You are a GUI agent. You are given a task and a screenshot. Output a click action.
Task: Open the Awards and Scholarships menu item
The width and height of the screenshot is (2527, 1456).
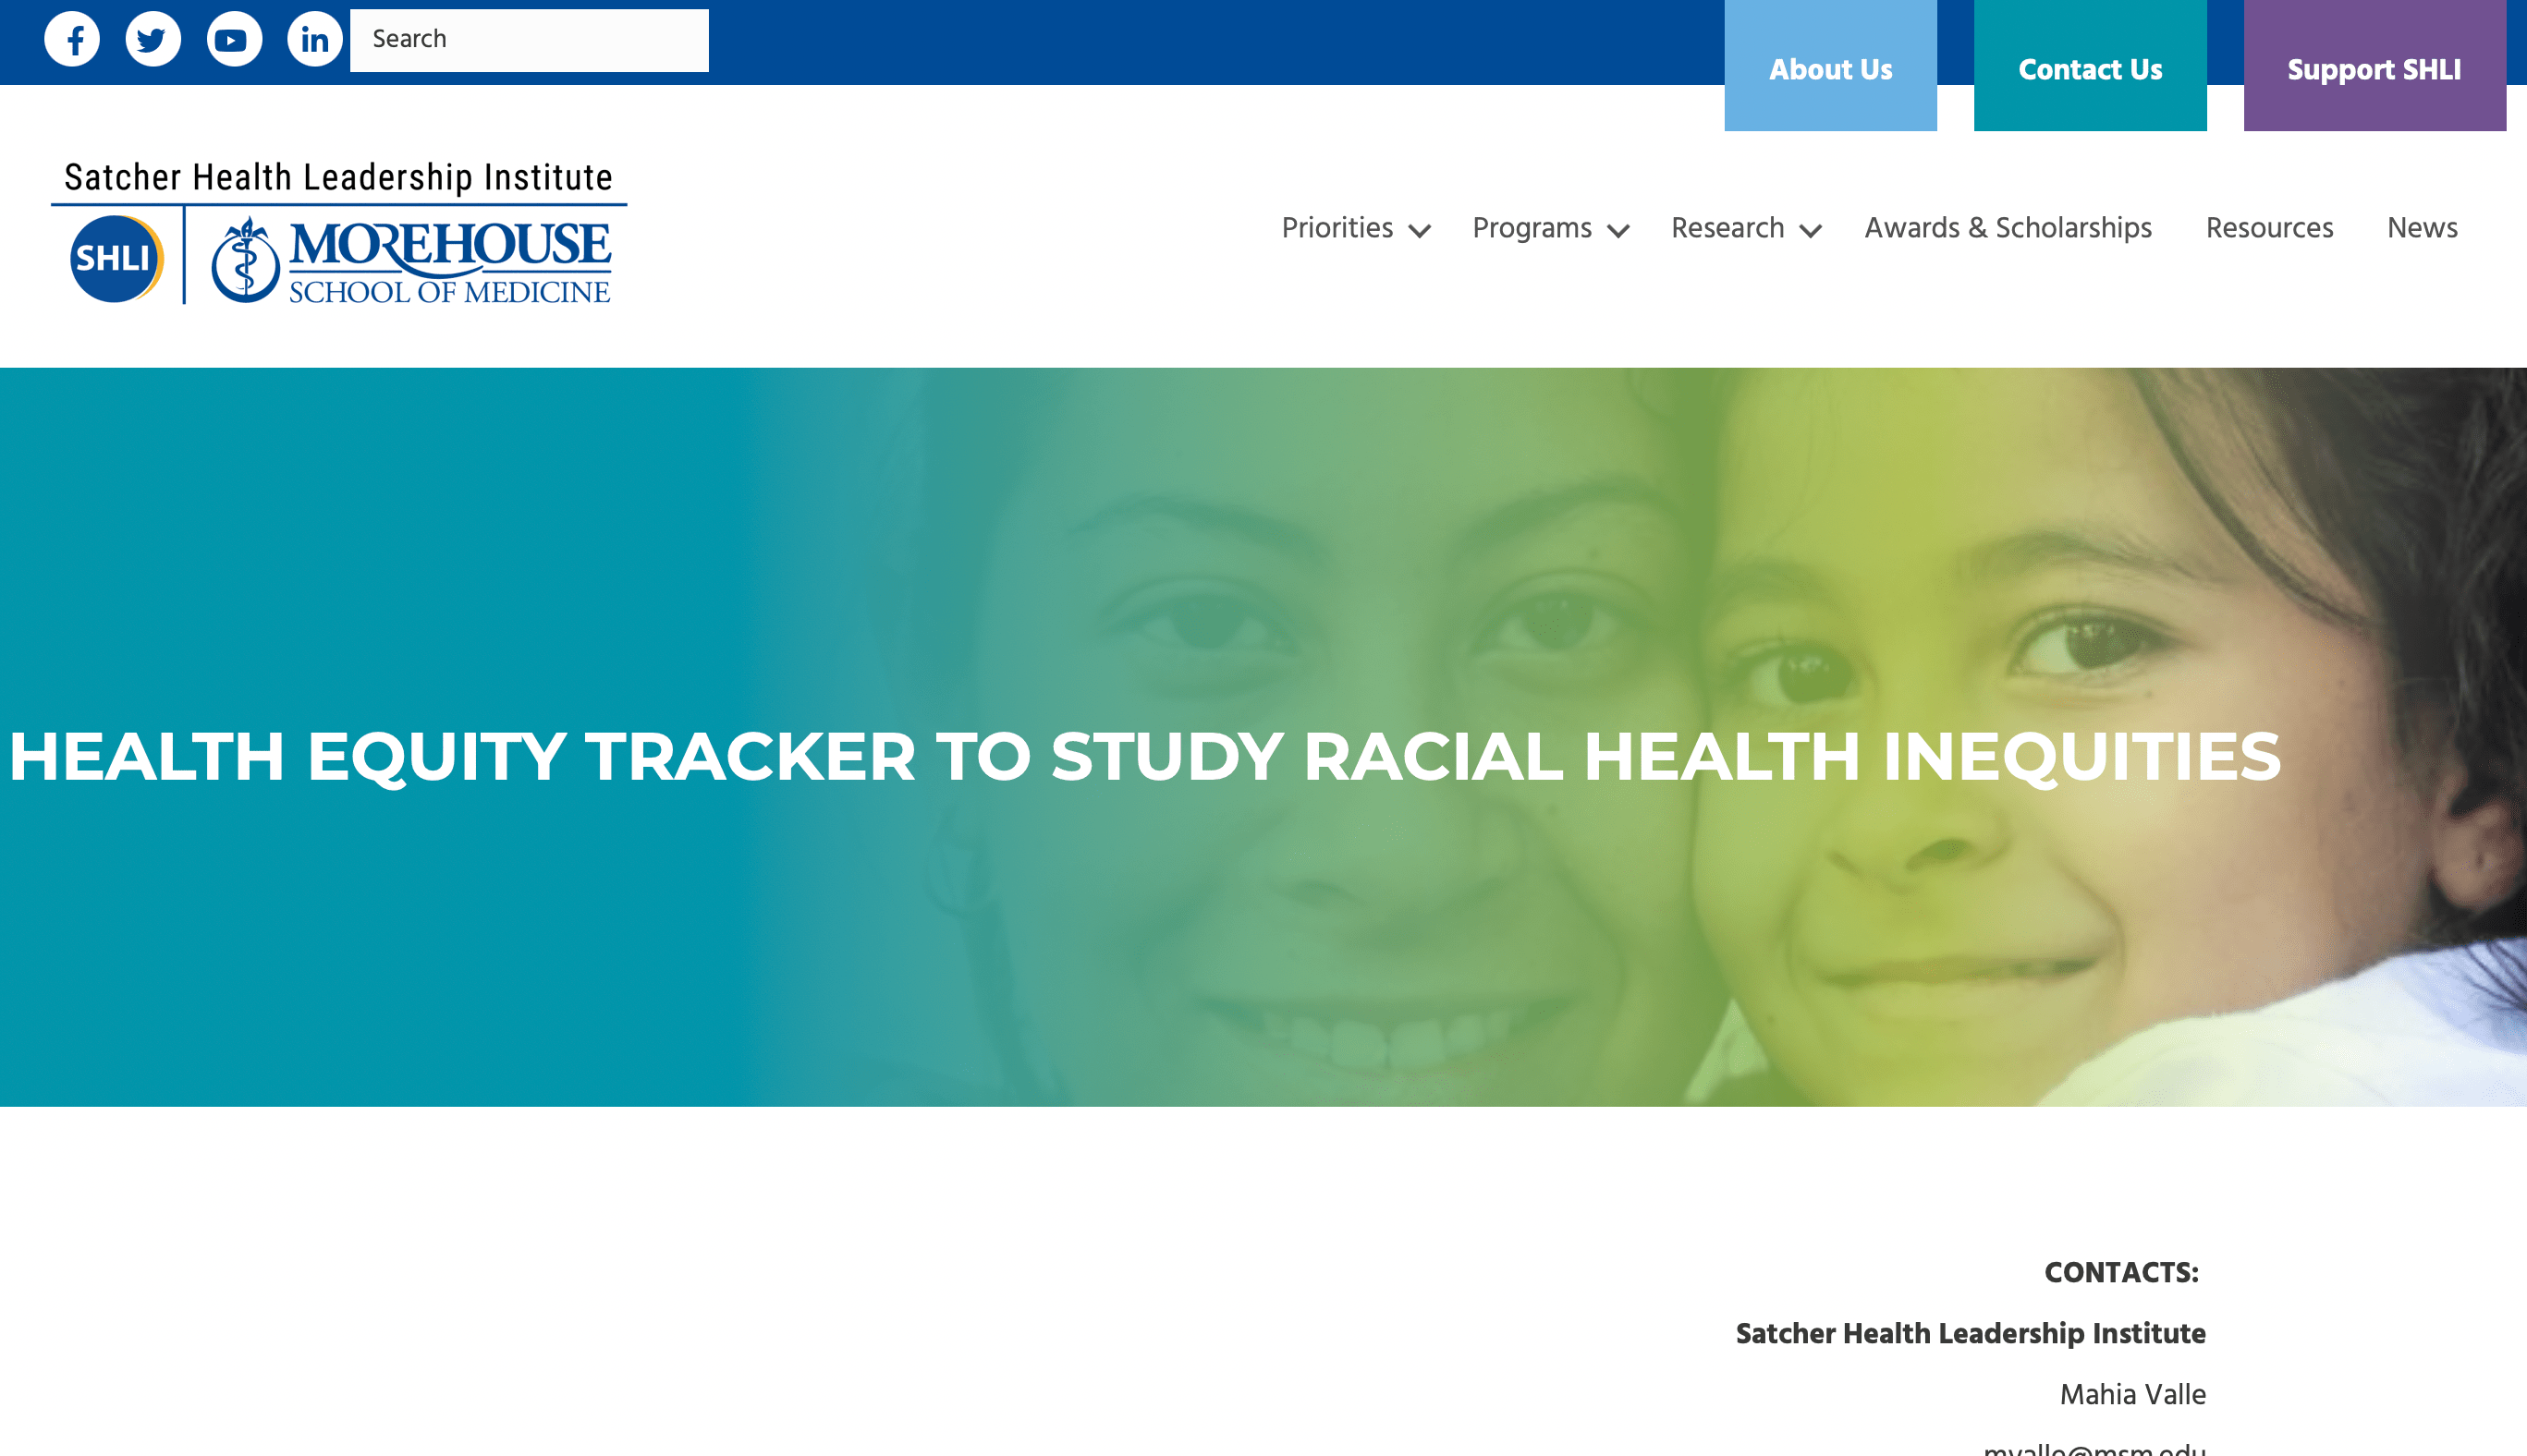coord(2008,229)
